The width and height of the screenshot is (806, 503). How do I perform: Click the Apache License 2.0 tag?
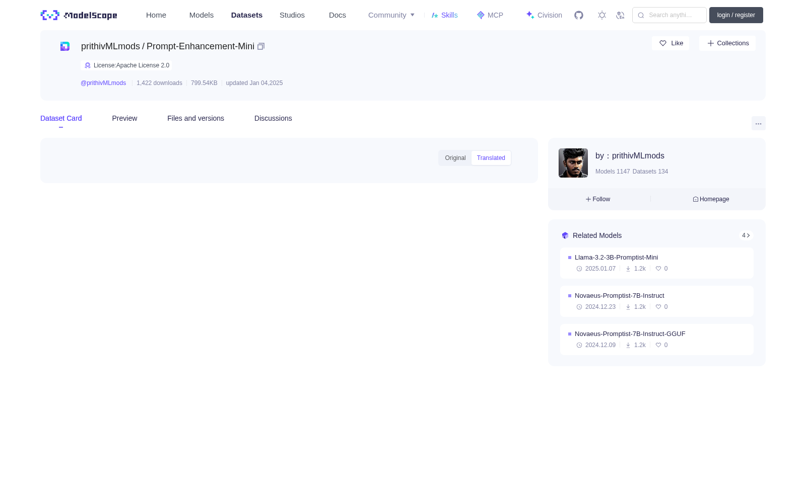tap(126, 65)
